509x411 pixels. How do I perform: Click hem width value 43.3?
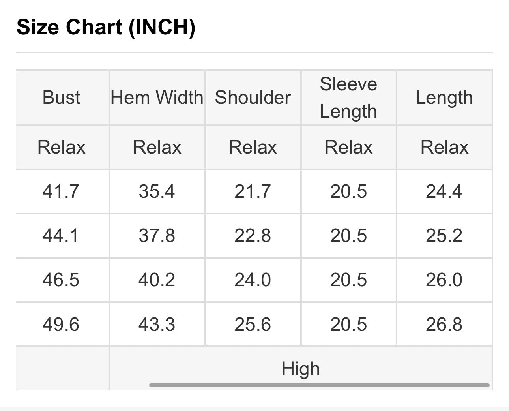[x=157, y=325]
